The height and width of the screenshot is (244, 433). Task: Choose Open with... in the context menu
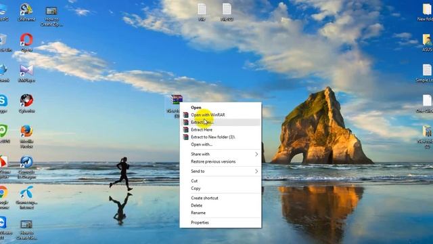point(202,144)
